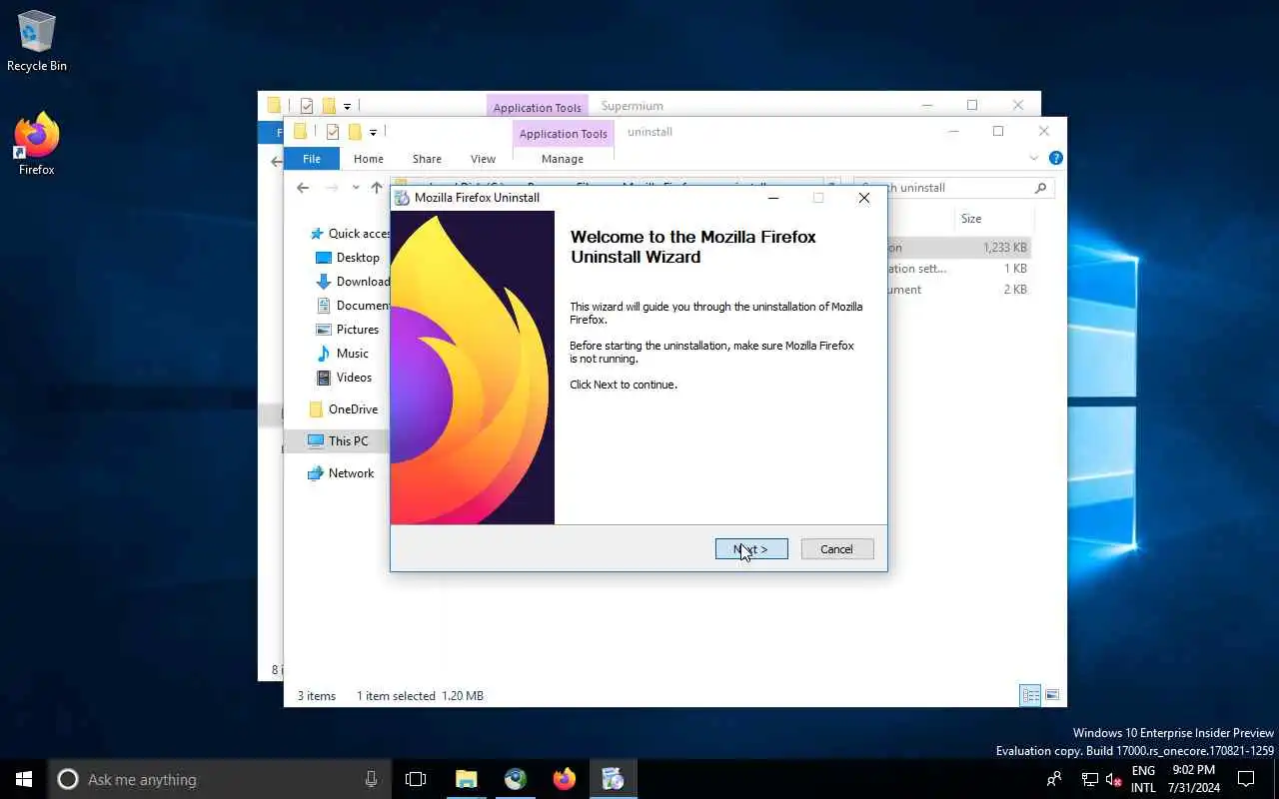Open ENG INTL language switcher
Image resolution: width=1279 pixels, height=799 pixels.
1143,779
